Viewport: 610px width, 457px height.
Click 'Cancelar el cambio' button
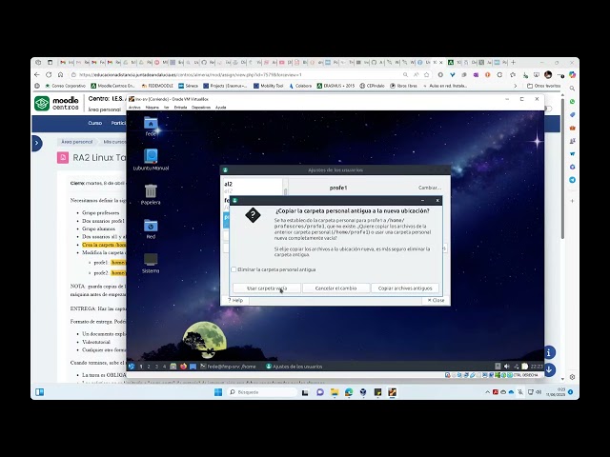click(335, 288)
